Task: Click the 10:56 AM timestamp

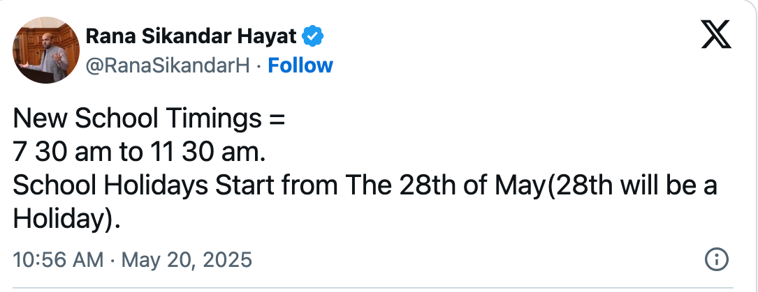Action: (57, 261)
